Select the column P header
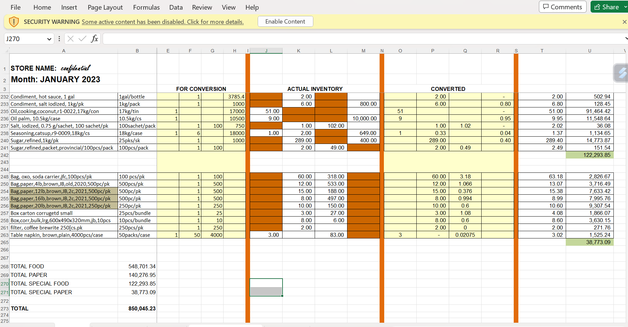This screenshot has height=327, width=628. [x=433, y=51]
